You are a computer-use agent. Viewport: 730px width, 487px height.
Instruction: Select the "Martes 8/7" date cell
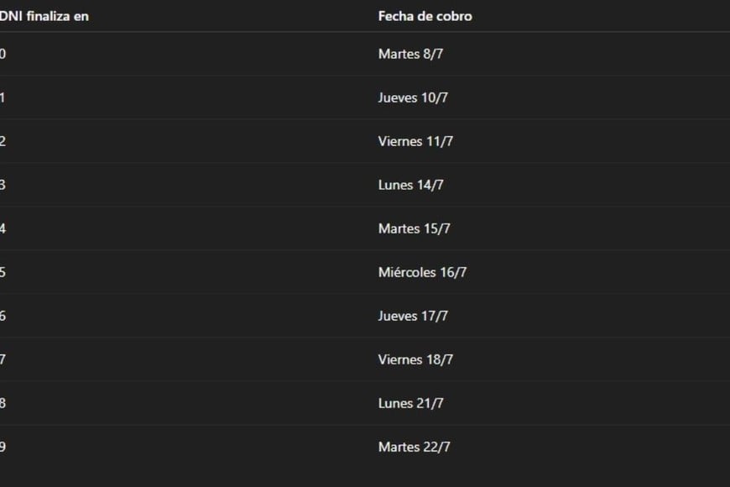pos(409,54)
